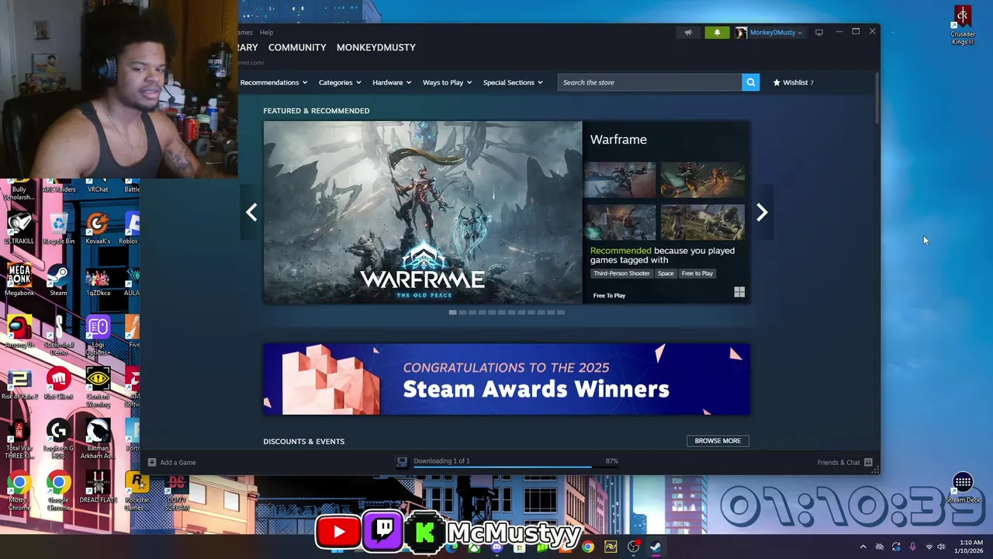This screenshot has height=559, width=993.
Task: Click the store page vertical scrollbar
Action: [x=877, y=97]
